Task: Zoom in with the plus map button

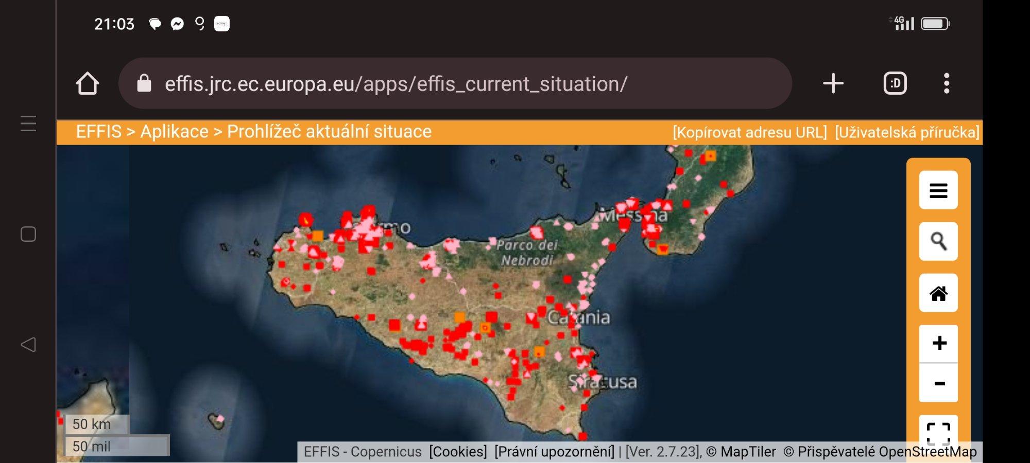Action: click(x=939, y=343)
